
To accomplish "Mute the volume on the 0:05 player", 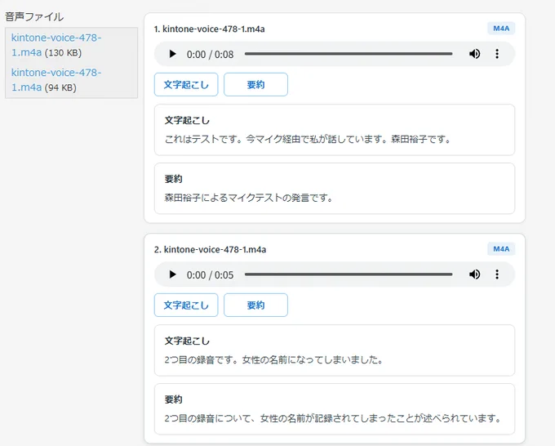I will click(475, 274).
